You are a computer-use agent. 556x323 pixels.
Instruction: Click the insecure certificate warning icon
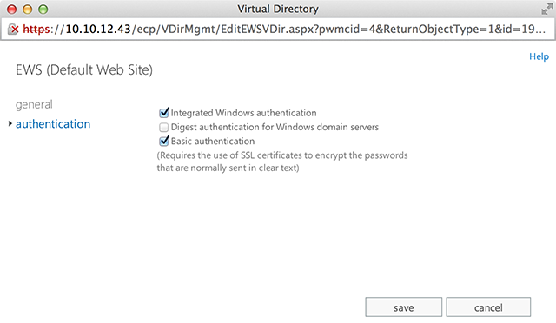13,29
